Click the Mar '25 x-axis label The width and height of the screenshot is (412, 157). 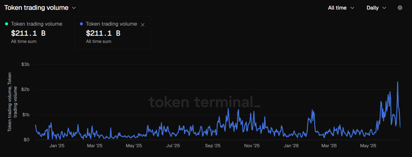[95, 146]
